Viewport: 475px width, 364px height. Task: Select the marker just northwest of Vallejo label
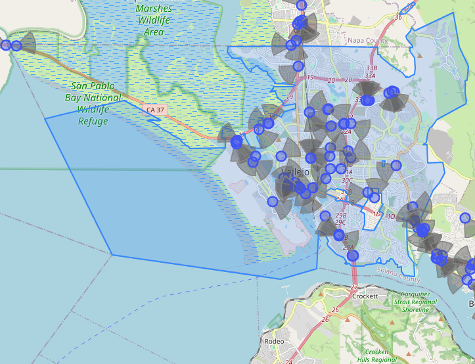281,156
